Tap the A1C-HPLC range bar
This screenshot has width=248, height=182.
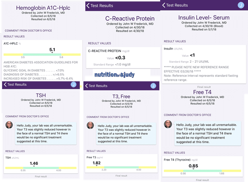41,54
